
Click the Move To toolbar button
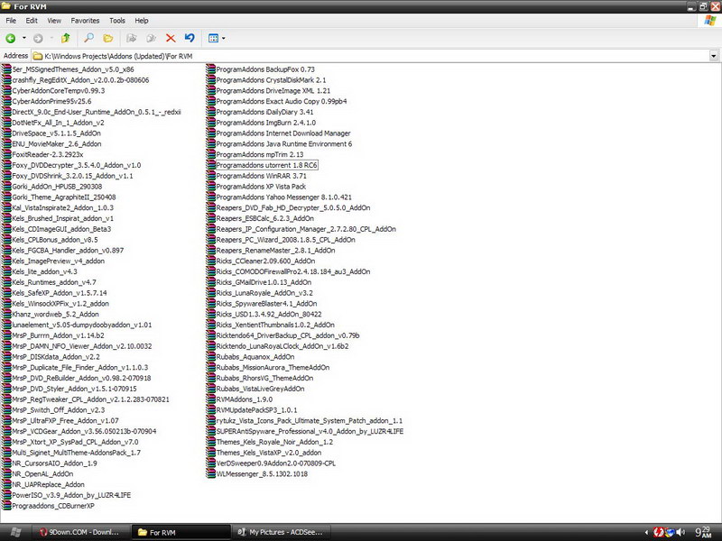click(x=132, y=38)
